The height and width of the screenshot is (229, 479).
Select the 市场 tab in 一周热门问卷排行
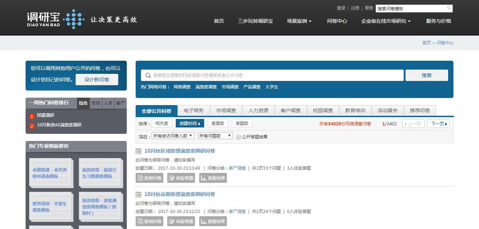click(95, 103)
